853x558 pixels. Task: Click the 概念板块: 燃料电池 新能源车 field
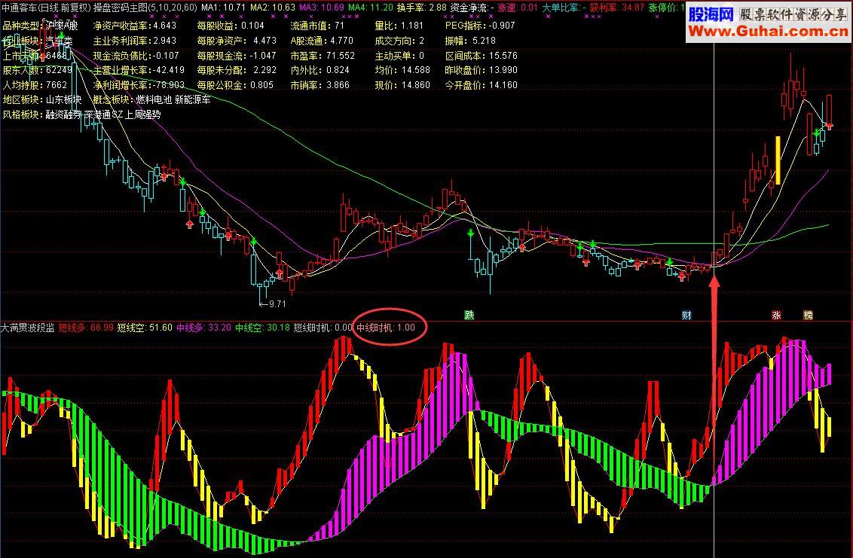(151, 100)
